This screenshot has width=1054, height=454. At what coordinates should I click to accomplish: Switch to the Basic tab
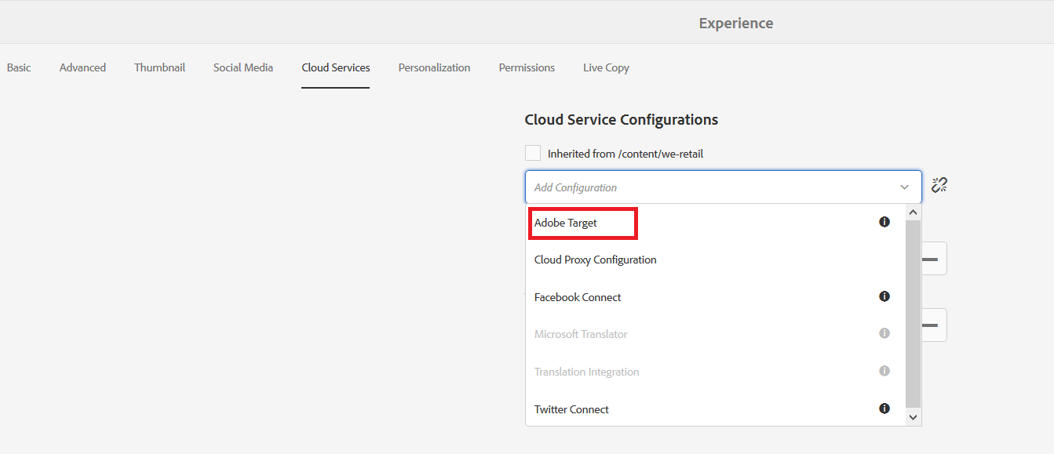19,67
